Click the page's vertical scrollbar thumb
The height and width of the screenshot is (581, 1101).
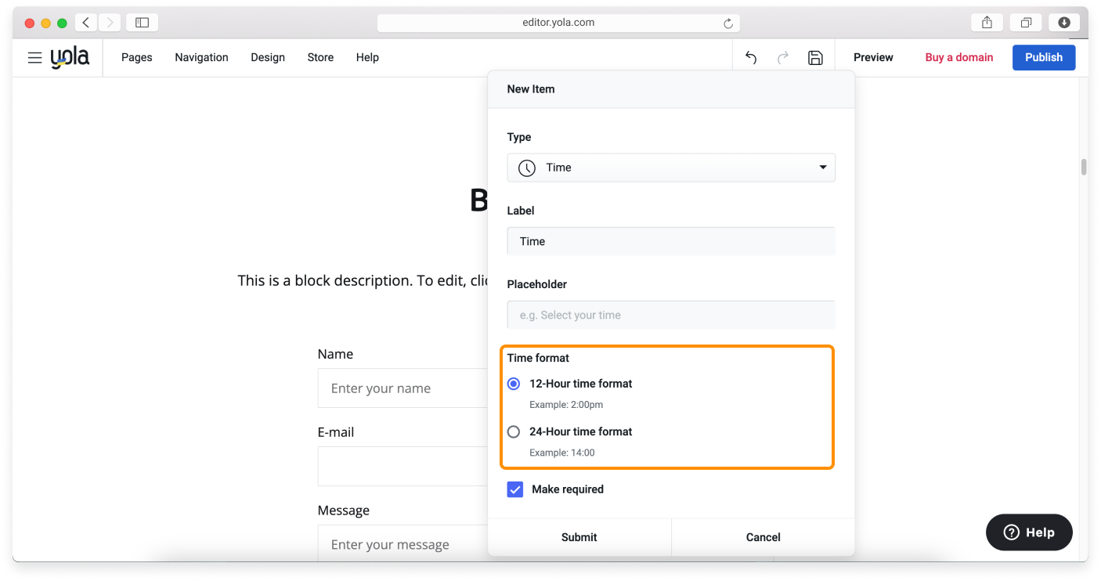pyautogui.click(x=1084, y=167)
